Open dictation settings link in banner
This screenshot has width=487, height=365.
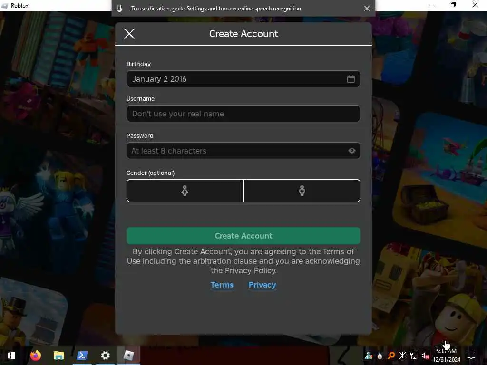[216, 9]
